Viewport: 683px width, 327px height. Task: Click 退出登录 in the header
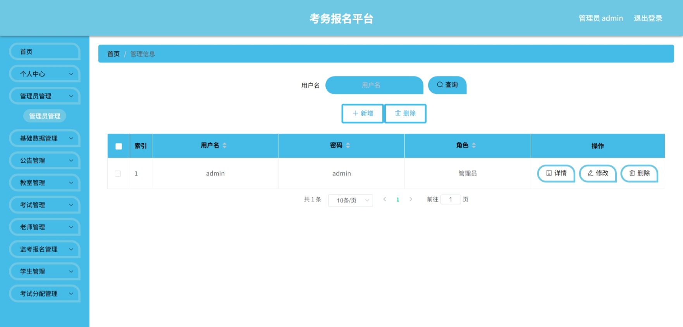coord(648,18)
